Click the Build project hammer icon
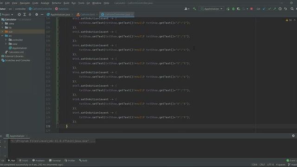Screen dimensions: 297x167 (x=194, y=9)
